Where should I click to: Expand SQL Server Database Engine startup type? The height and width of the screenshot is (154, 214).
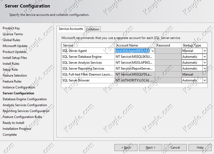[x=205, y=57]
